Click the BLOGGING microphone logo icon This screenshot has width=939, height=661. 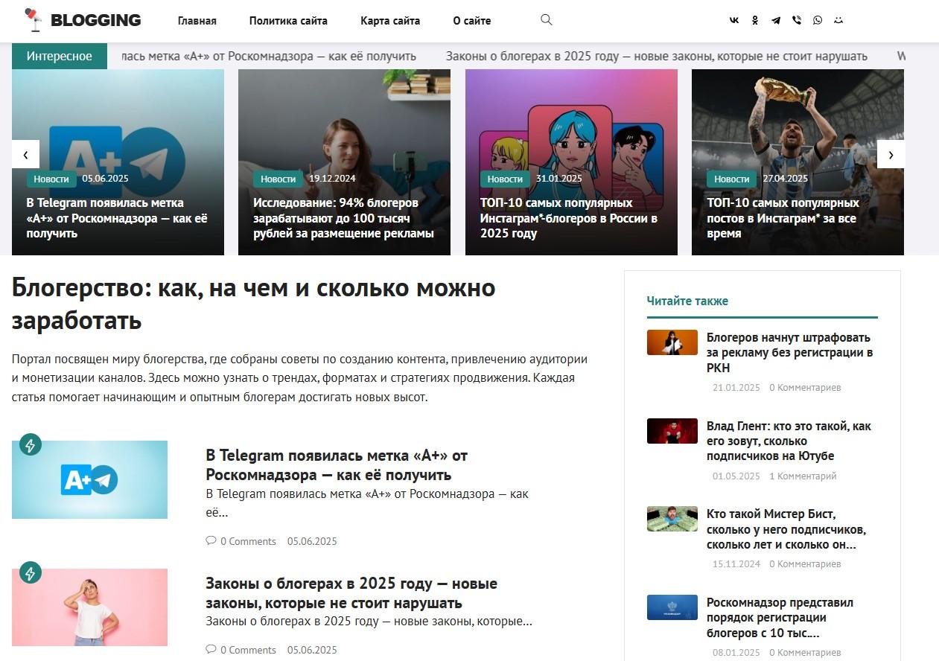point(34,20)
